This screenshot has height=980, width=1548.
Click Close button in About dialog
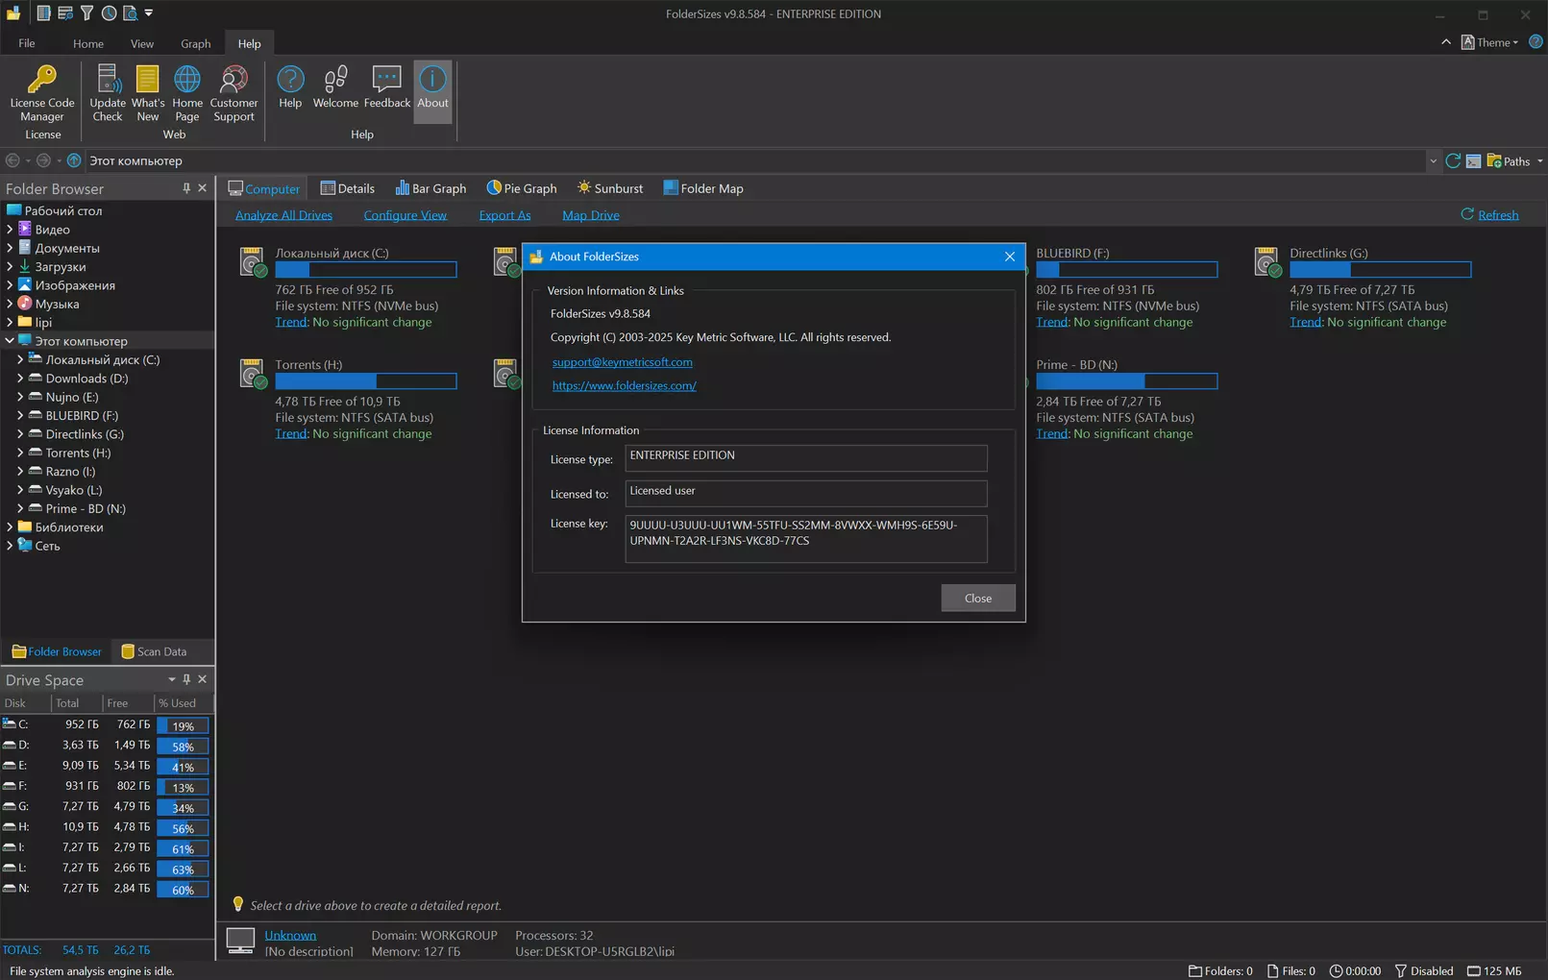[x=977, y=598]
